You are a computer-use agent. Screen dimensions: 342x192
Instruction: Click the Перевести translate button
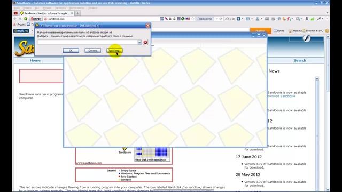205,19
